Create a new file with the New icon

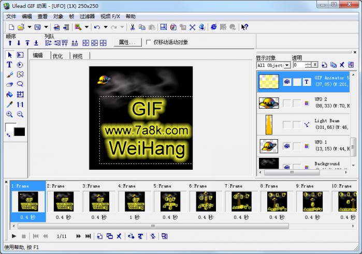coord(11,27)
